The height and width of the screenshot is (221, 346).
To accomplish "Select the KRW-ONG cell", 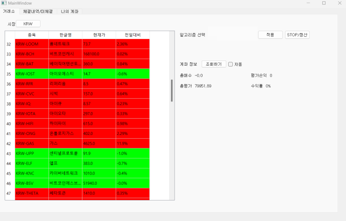I will pos(32,134).
